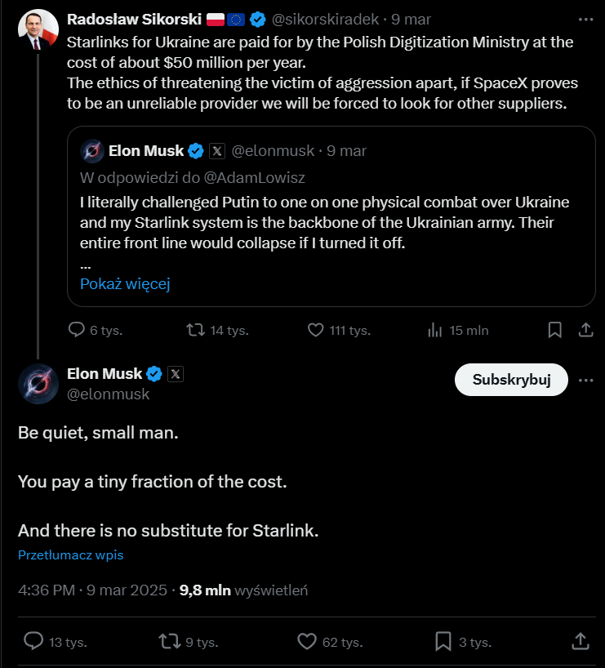Image resolution: width=605 pixels, height=668 pixels.
Task: Bookmark Elon Musk's main post
Action: pyautogui.click(x=443, y=641)
